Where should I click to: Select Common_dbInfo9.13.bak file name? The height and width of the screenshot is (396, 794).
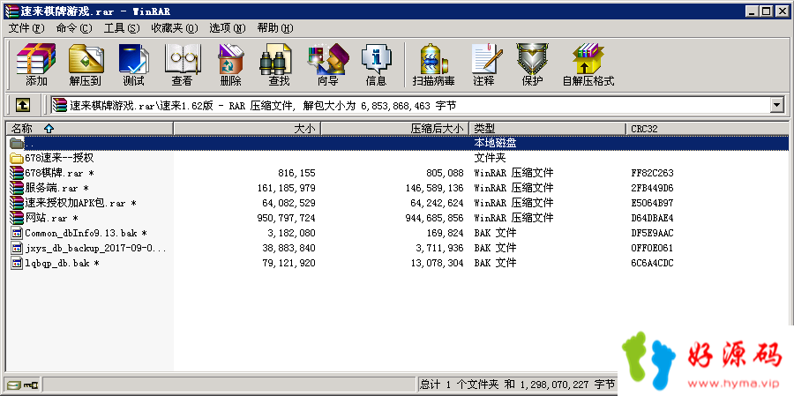tap(86, 234)
